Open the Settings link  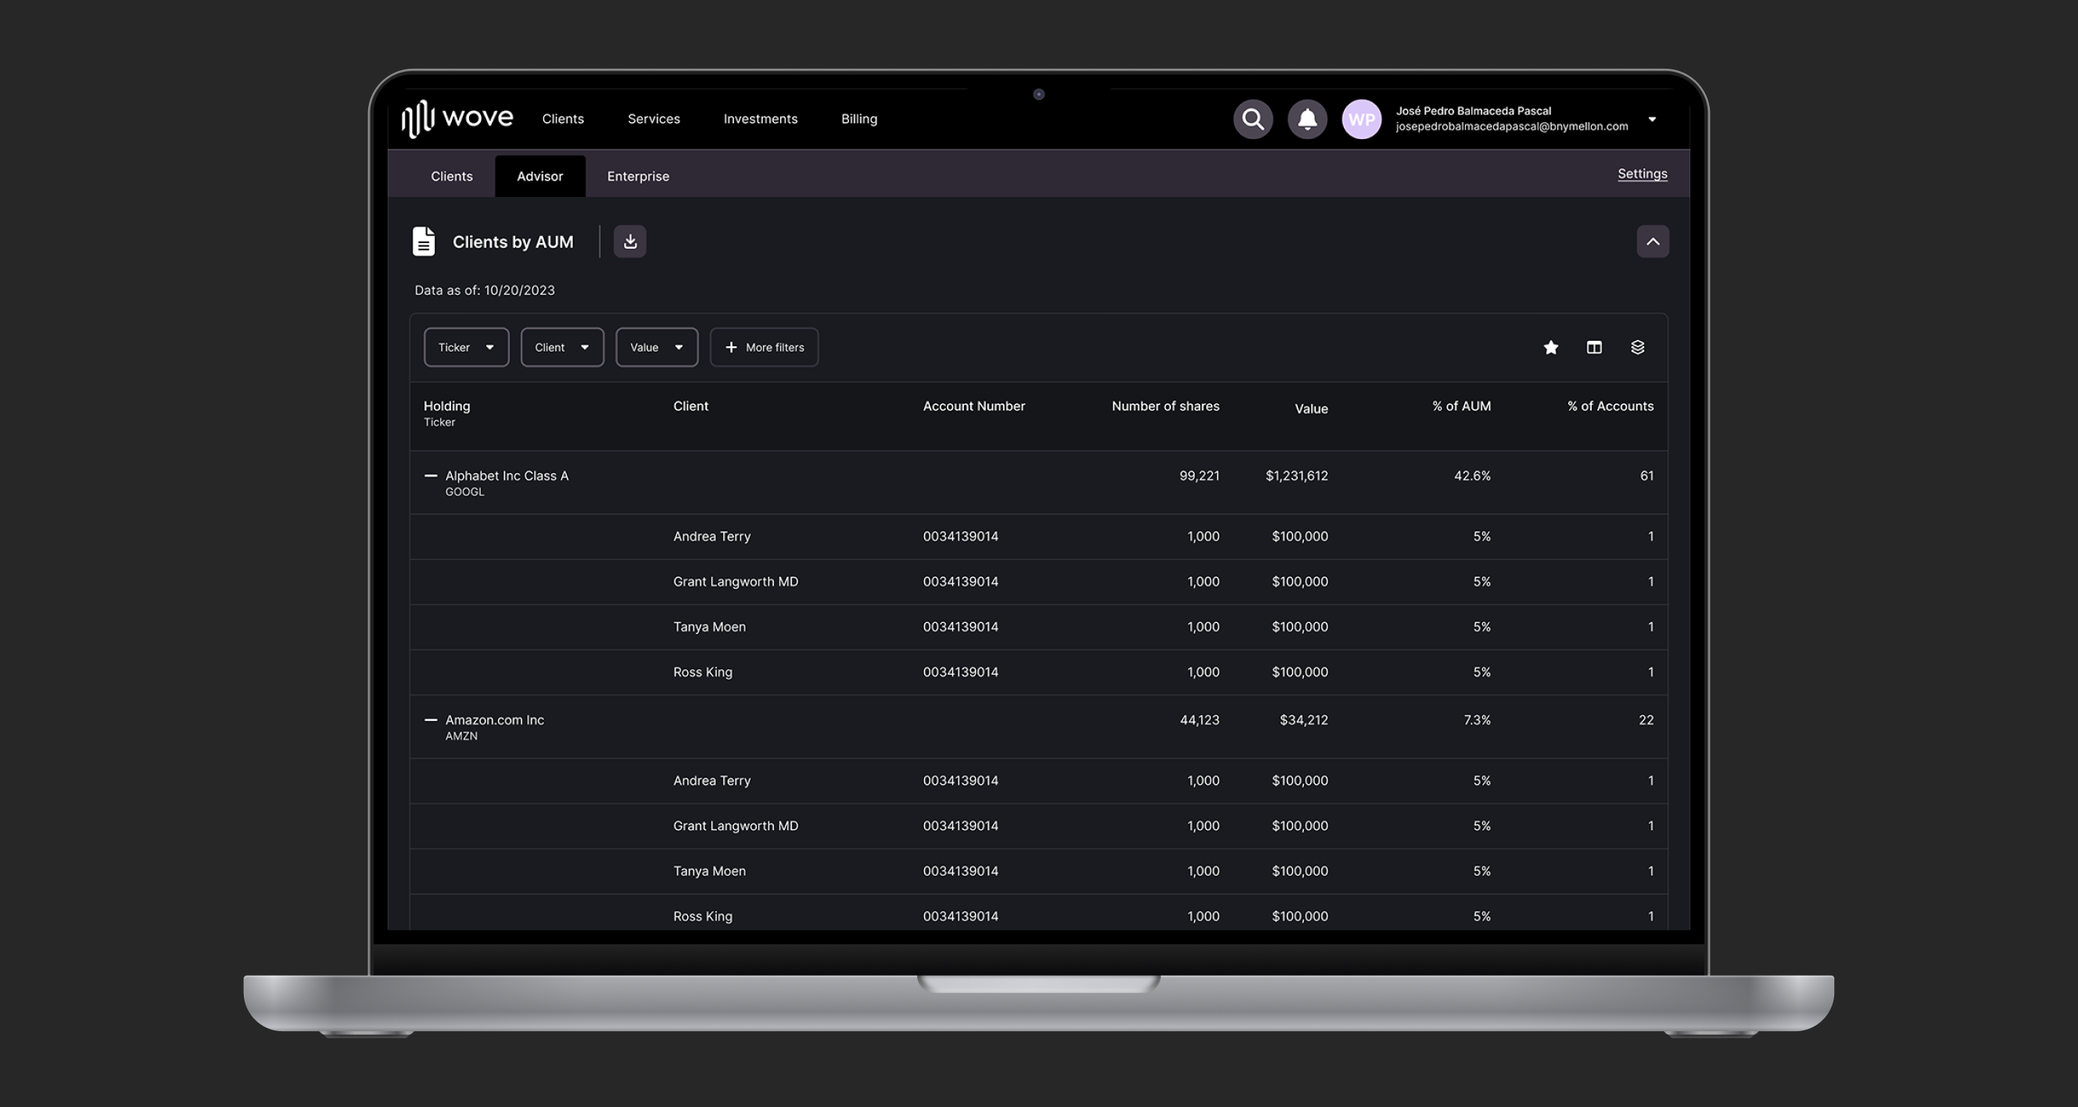point(1642,174)
